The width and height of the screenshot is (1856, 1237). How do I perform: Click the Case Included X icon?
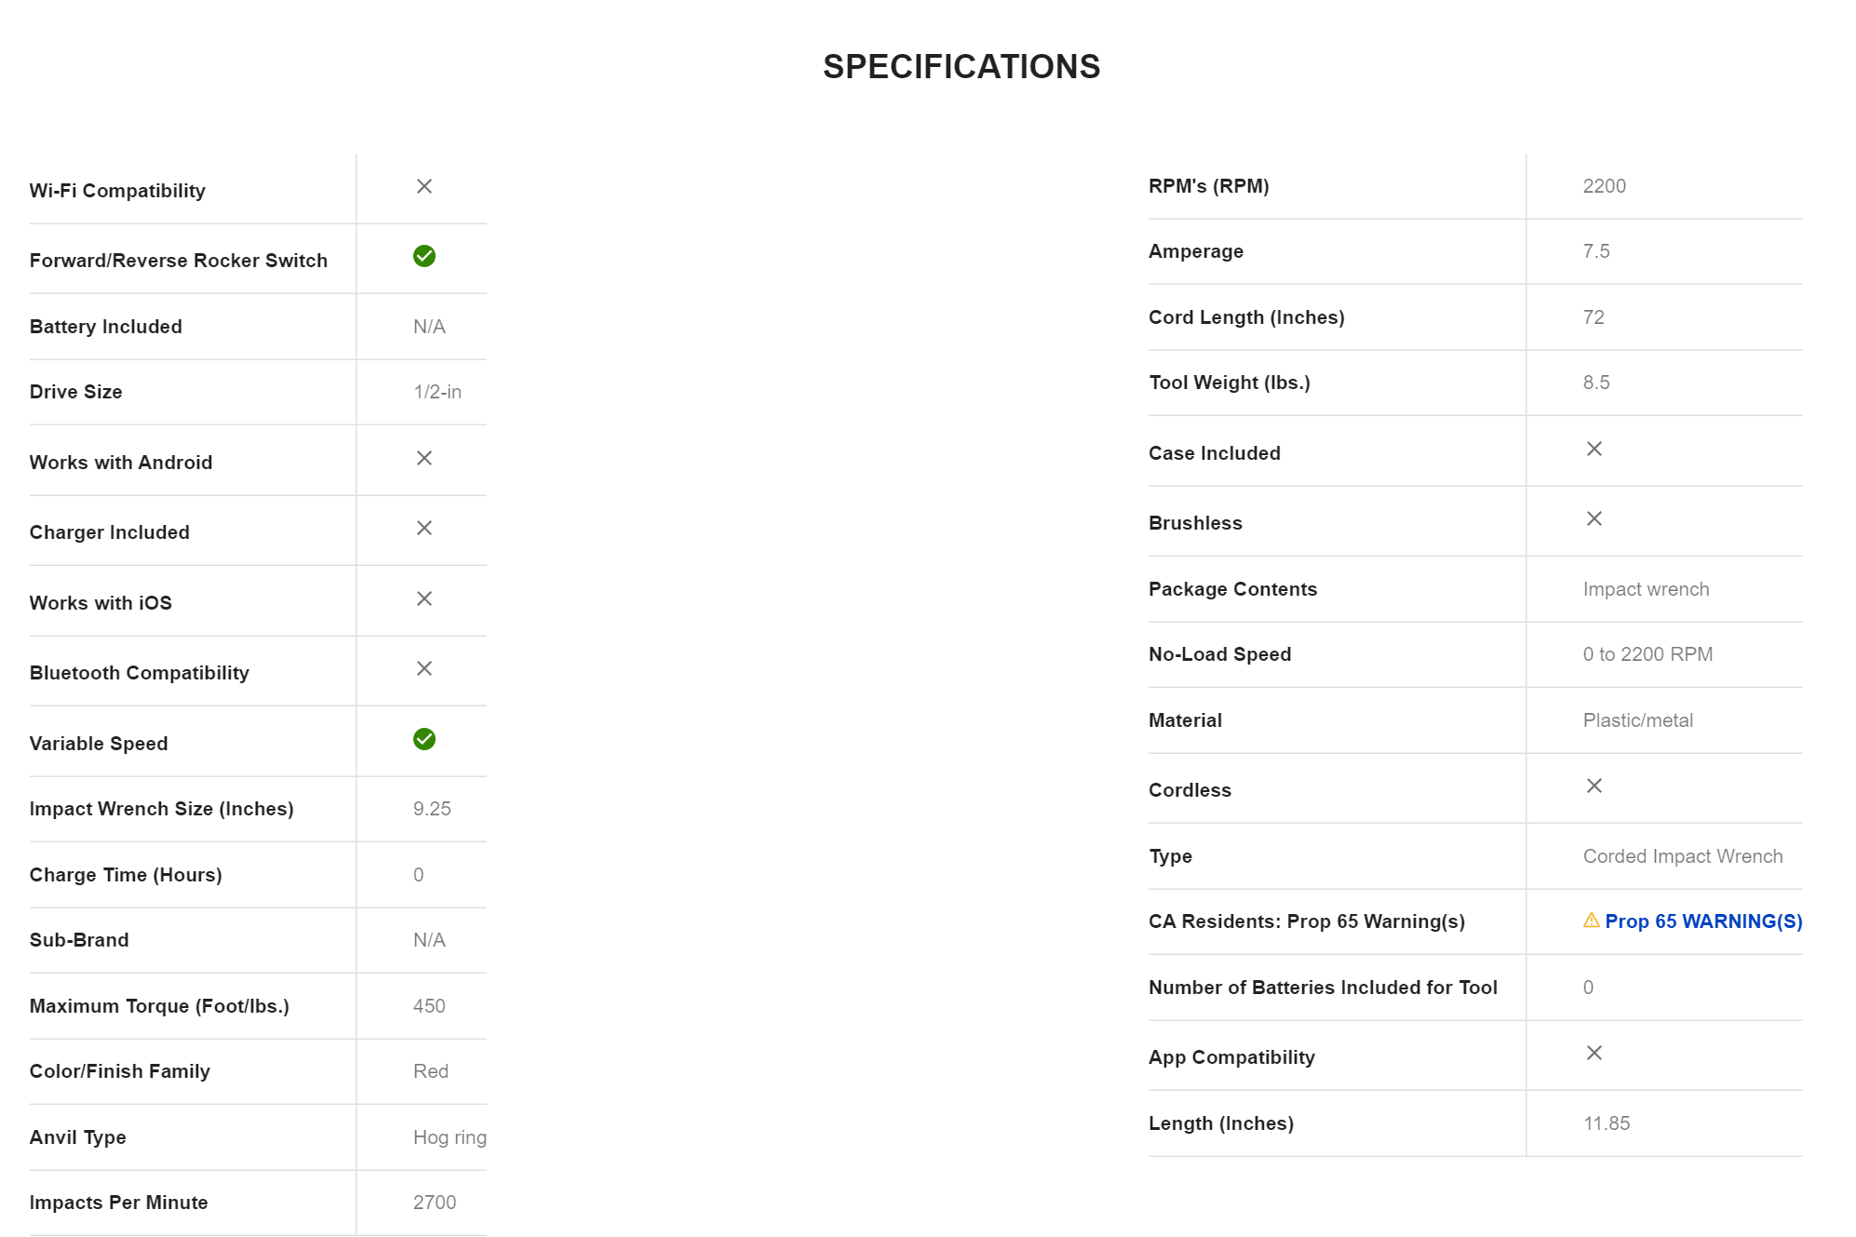click(x=1594, y=449)
